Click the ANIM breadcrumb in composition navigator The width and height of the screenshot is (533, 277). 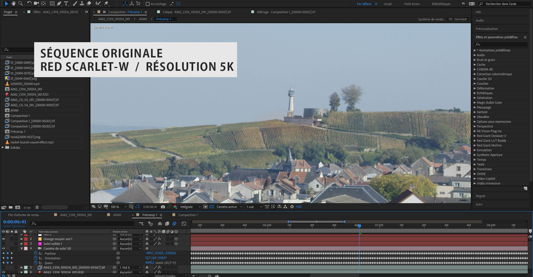(x=143, y=19)
